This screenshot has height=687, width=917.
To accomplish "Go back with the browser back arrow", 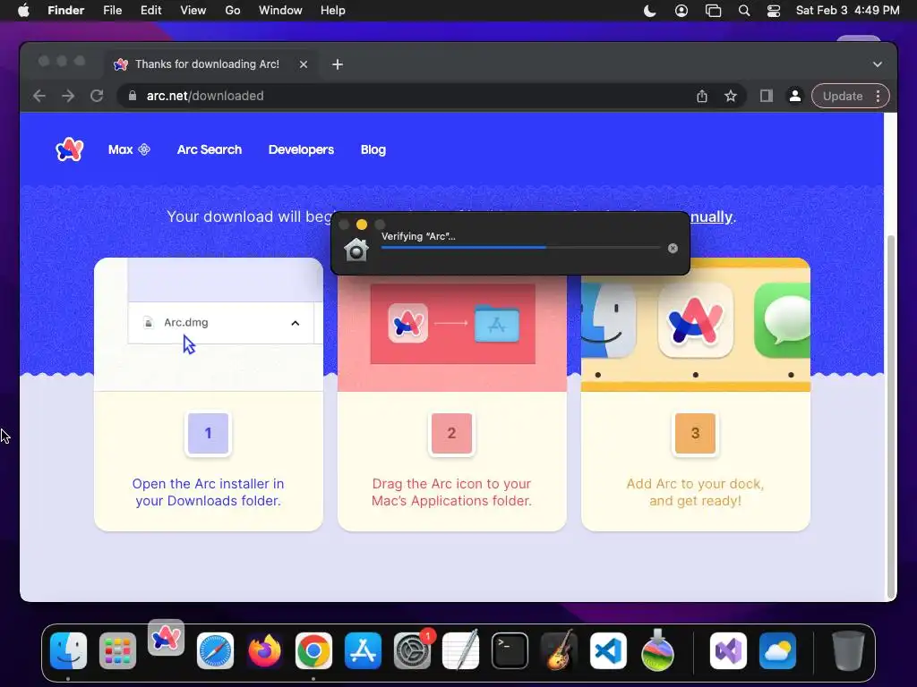I will coord(39,96).
